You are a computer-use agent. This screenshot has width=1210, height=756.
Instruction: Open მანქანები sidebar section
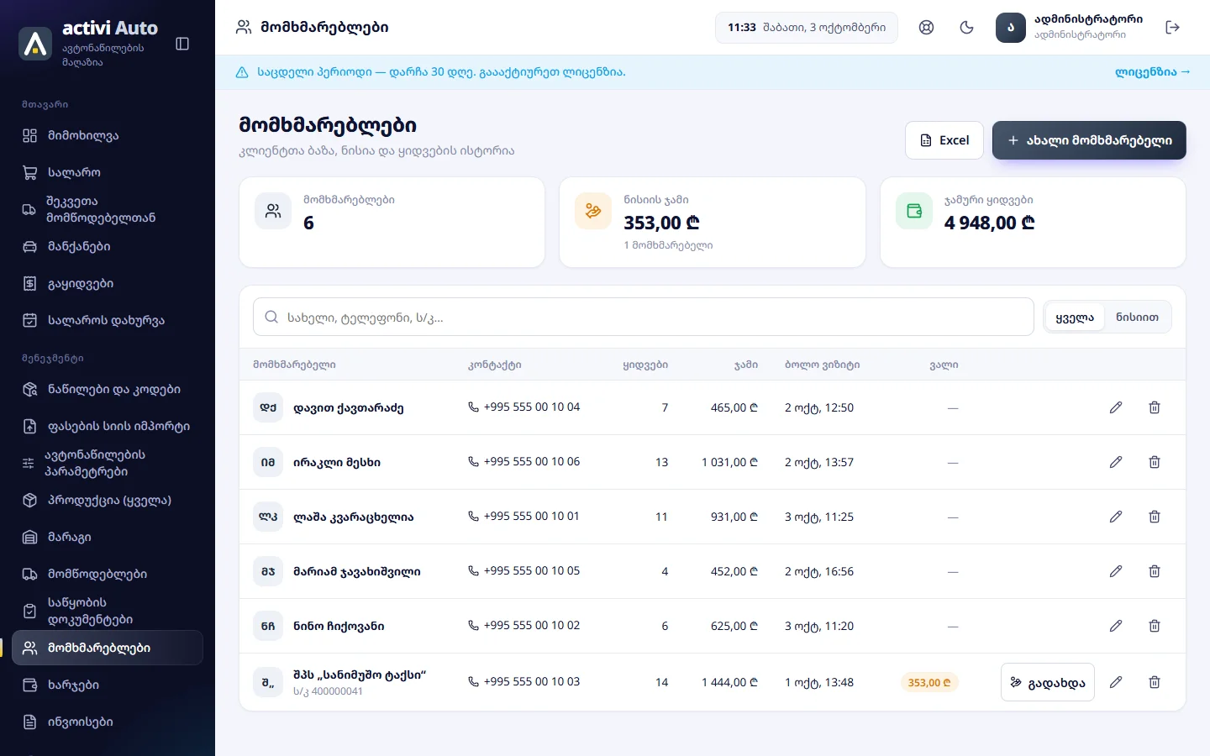coord(108,247)
